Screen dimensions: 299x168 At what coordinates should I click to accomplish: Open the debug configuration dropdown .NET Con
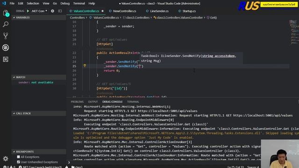tap(39, 11)
